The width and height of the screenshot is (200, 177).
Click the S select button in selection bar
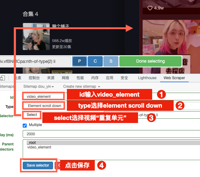(x=111, y=61)
